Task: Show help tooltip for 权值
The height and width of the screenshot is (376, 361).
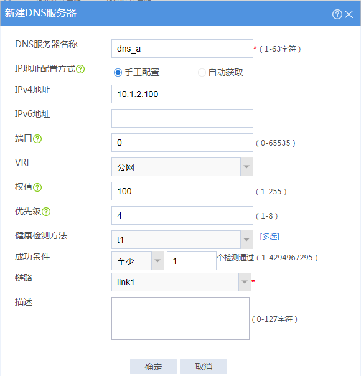Action: (37, 187)
